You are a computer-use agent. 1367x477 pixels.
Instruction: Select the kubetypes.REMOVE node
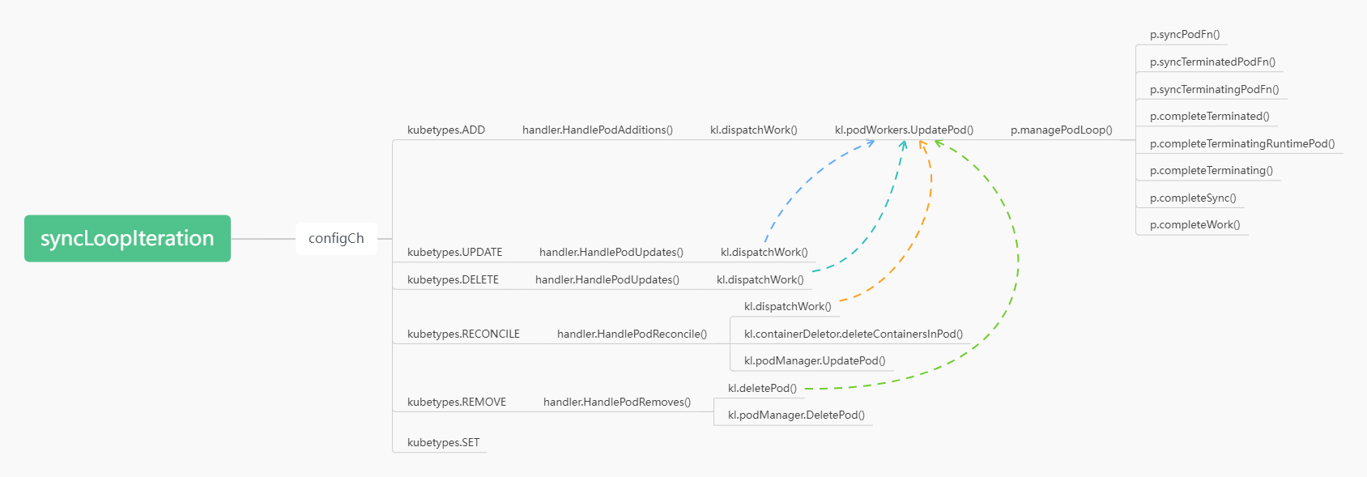click(x=457, y=402)
